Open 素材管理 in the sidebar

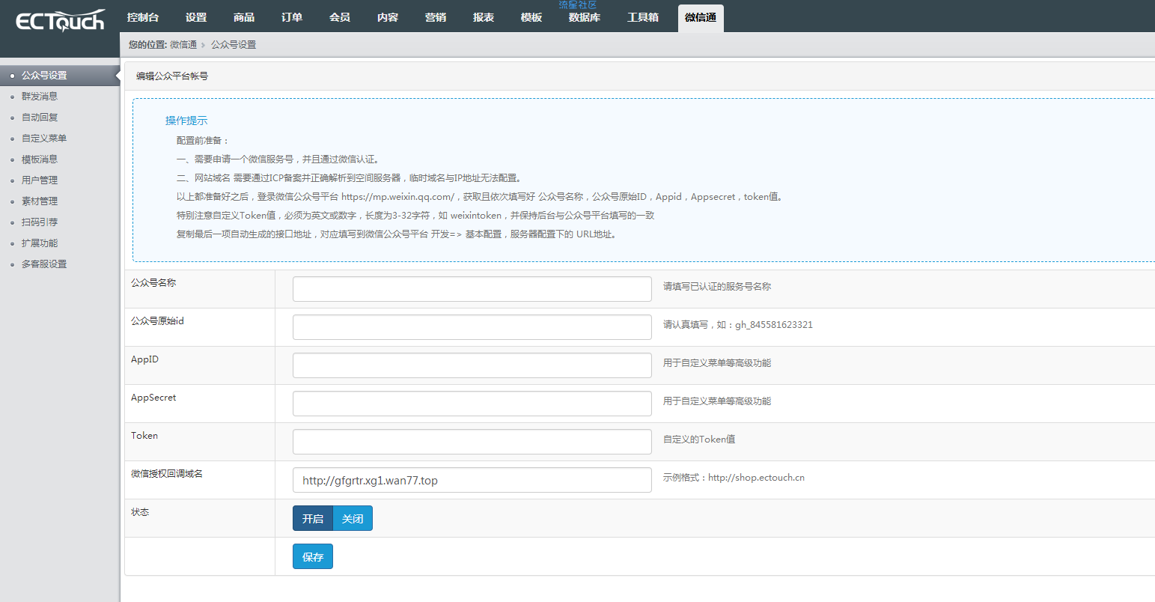[x=40, y=201]
